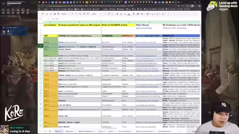Viewport: 239px width, 134px height.
Task: Toggle strikethrough formatting
Action: pyautogui.click(x=125, y=14)
